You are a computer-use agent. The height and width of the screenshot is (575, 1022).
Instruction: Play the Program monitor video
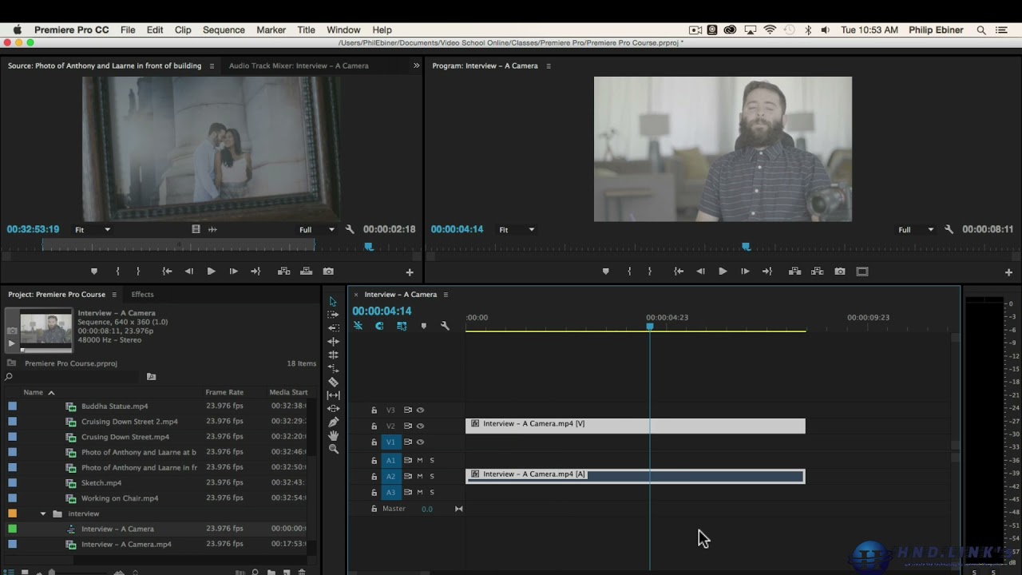723,272
